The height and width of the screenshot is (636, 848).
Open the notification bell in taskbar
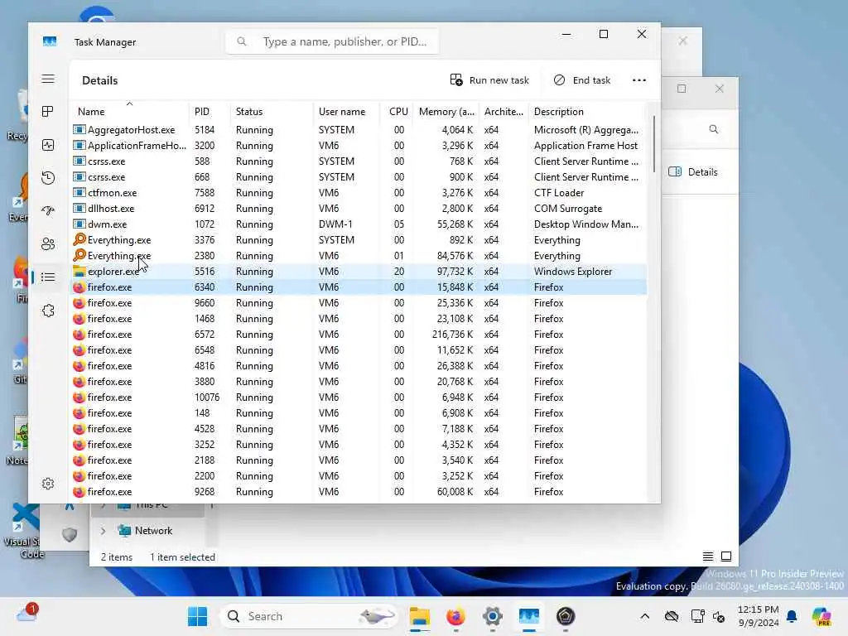(x=792, y=616)
